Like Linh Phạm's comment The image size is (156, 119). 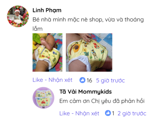coord(38,80)
